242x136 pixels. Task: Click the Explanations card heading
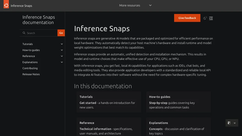[x=158, y=123]
